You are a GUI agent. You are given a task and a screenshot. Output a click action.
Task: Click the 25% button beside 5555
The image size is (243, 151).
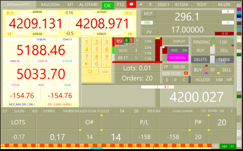click(x=185, y=50)
